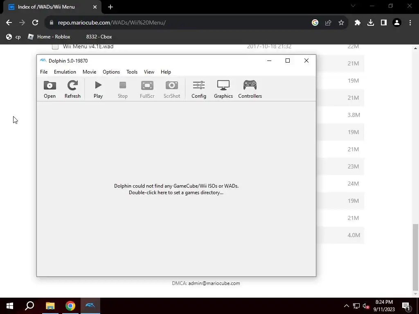
Task: Open the Chrome profile avatar
Action: pyautogui.click(x=397, y=23)
